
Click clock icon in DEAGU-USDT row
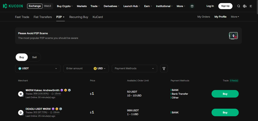tap(51, 112)
